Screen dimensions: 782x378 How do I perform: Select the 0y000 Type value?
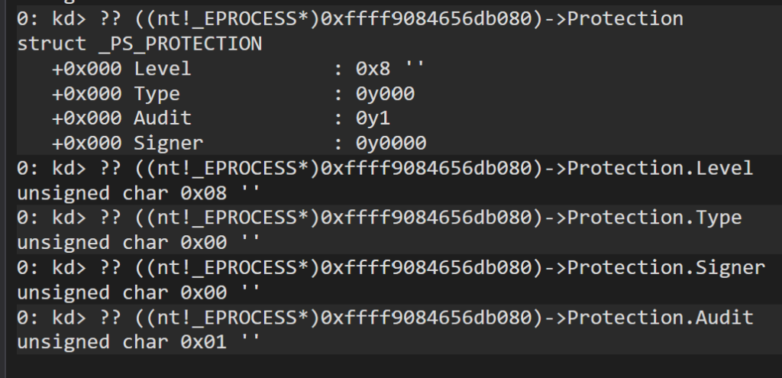tap(385, 94)
